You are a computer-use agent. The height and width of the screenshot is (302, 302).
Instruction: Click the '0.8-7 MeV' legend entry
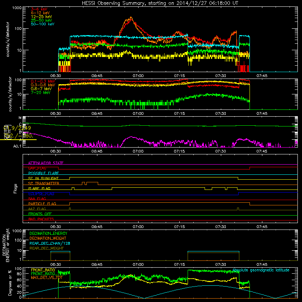42,89
